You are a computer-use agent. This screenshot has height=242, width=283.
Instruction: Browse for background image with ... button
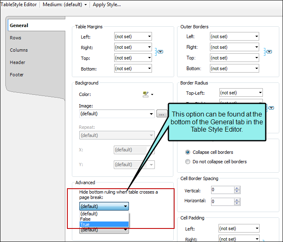pyautogui.click(x=162, y=114)
